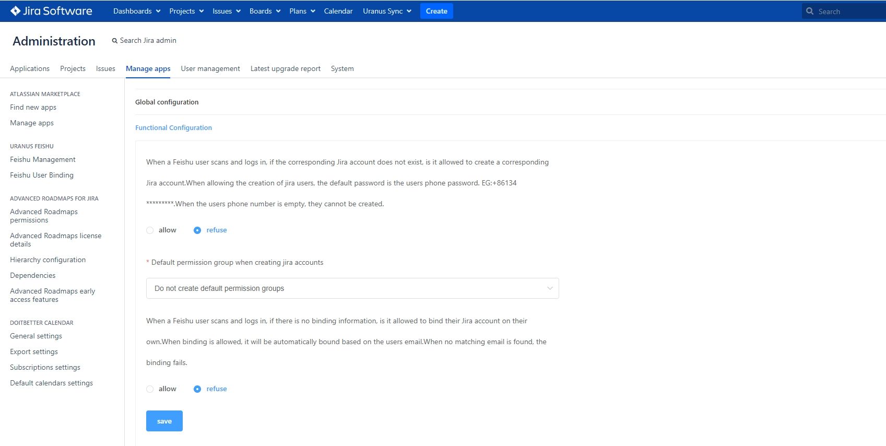
Task: Open Dependencies in sidebar
Action: pyautogui.click(x=33, y=275)
